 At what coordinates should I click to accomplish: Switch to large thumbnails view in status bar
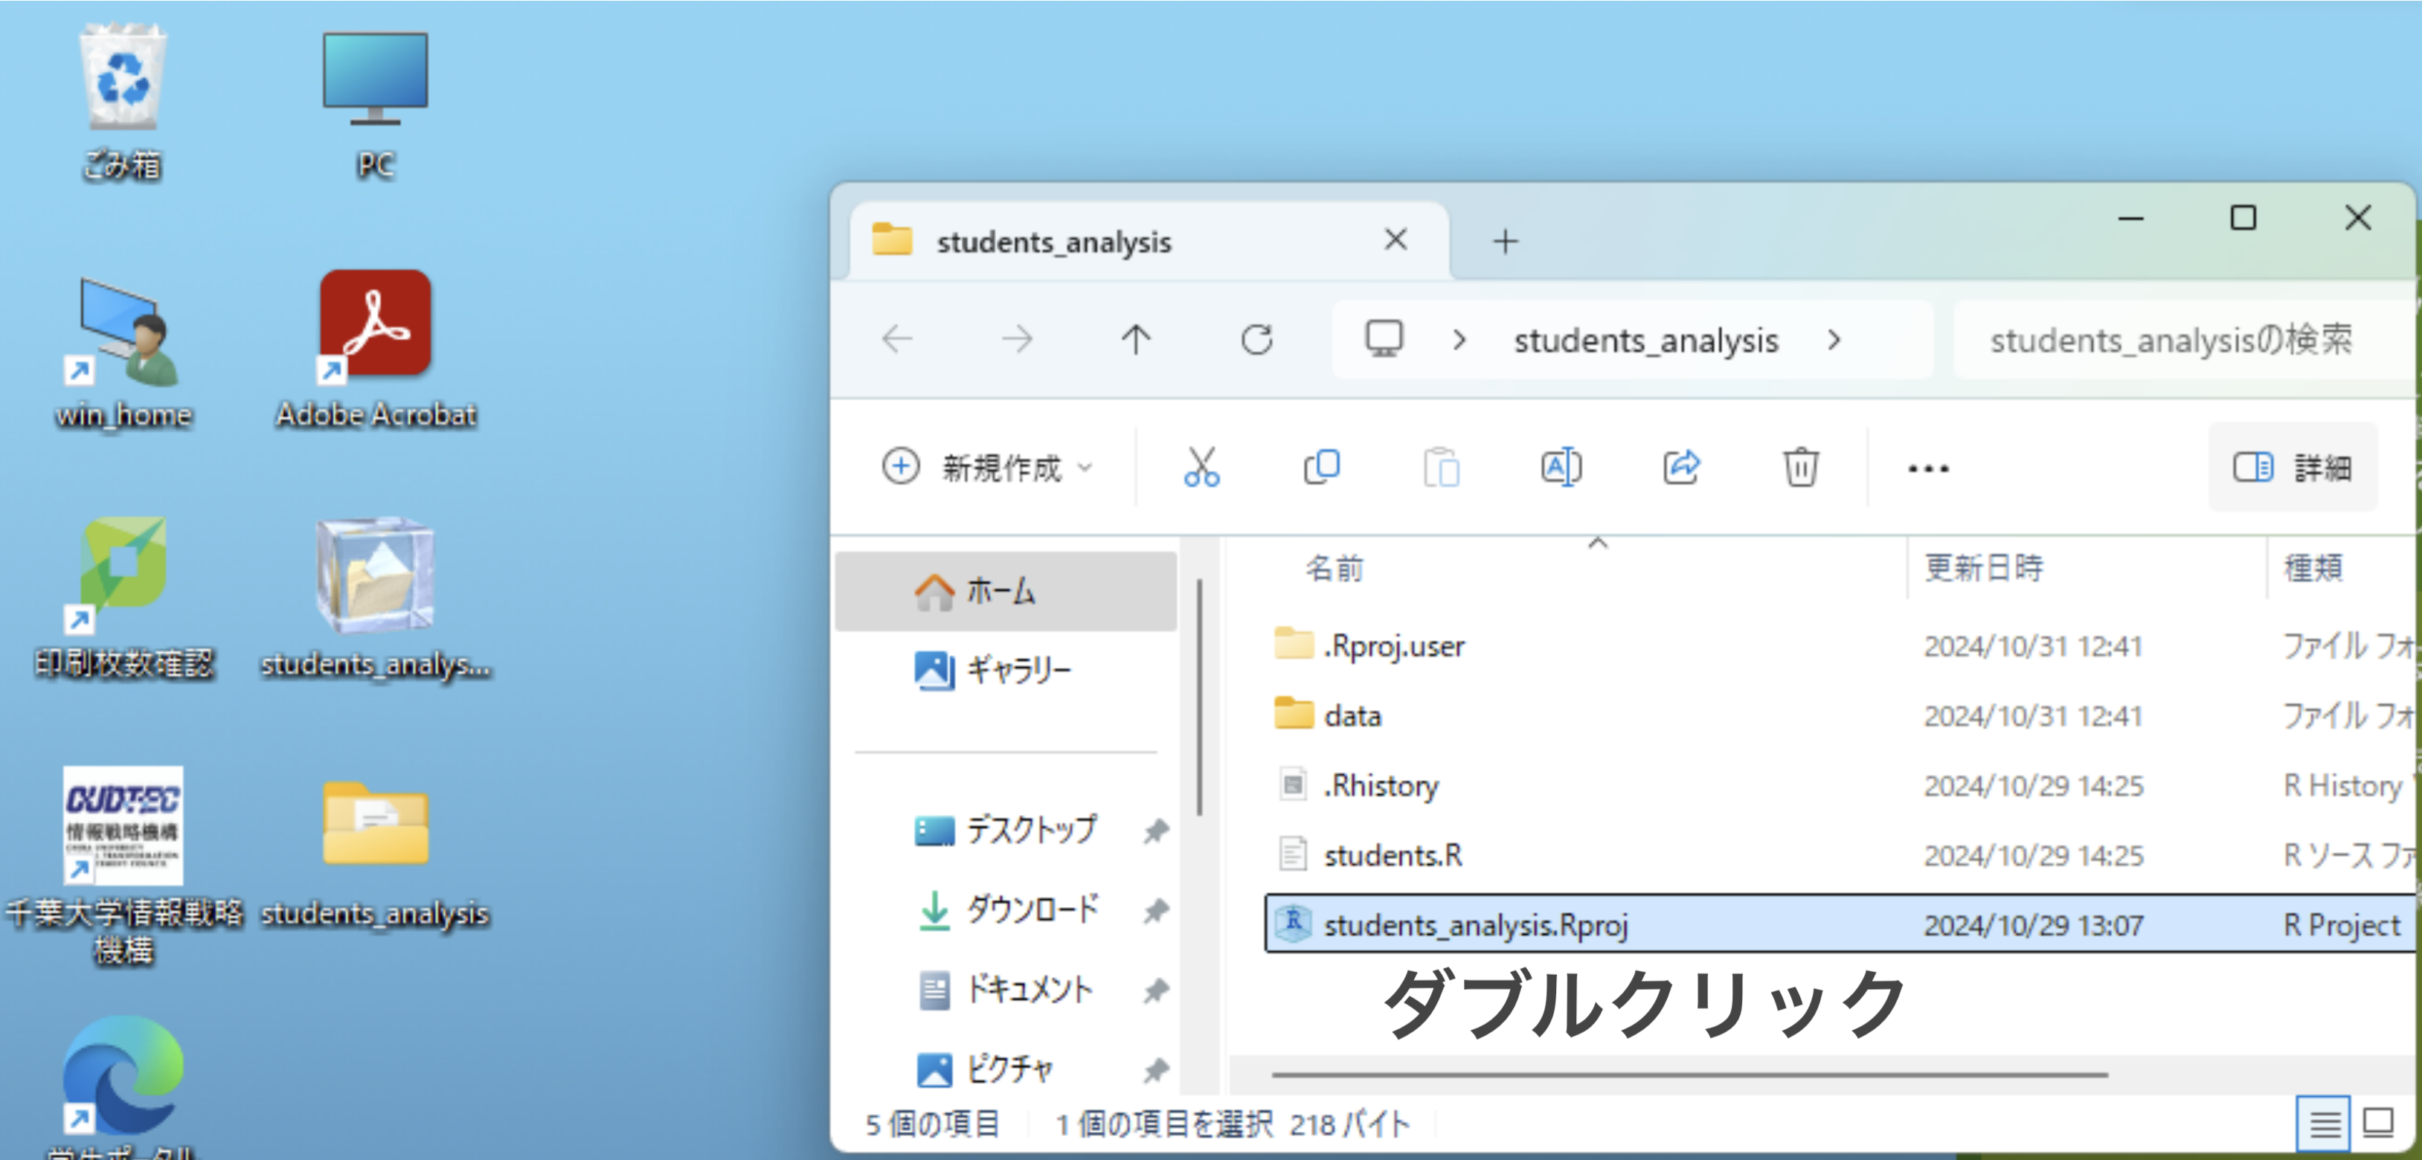click(x=2378, y=1124)
